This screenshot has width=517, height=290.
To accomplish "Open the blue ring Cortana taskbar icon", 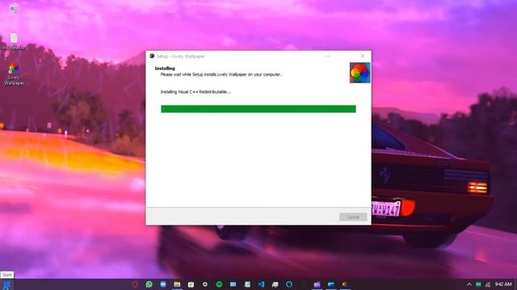I will (289, 284).
